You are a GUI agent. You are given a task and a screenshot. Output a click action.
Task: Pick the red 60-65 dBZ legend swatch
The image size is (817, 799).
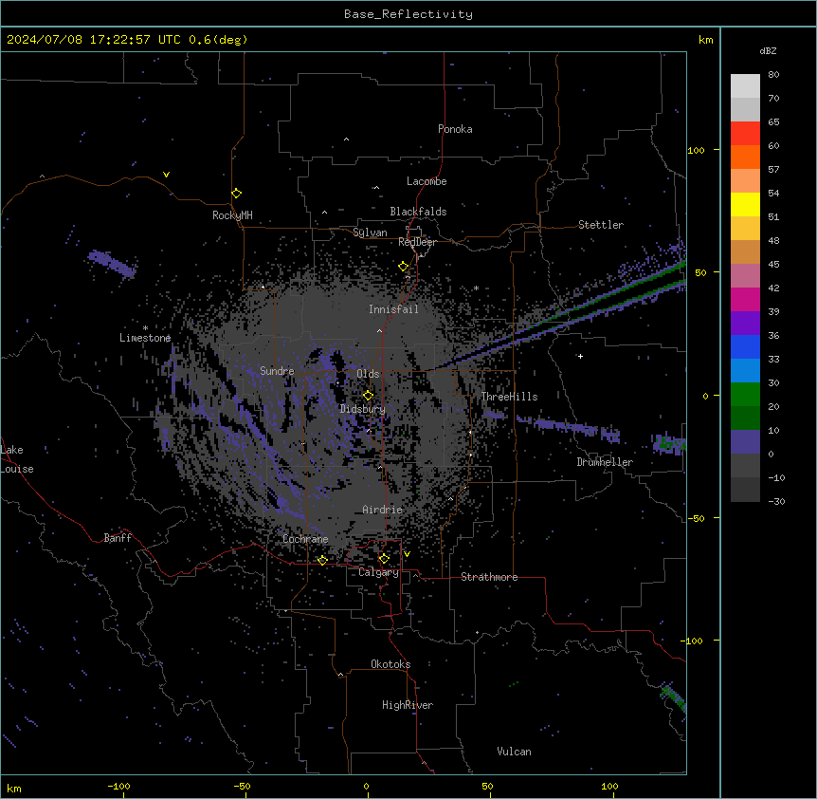coord(745,133)
